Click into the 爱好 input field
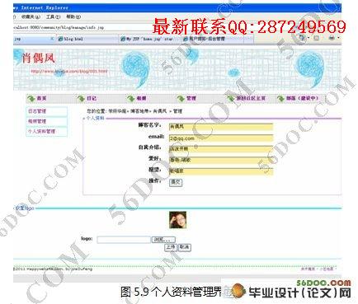 click(221, 160)
